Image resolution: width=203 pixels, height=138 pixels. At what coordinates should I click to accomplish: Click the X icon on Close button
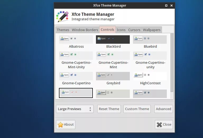point(159,125)
